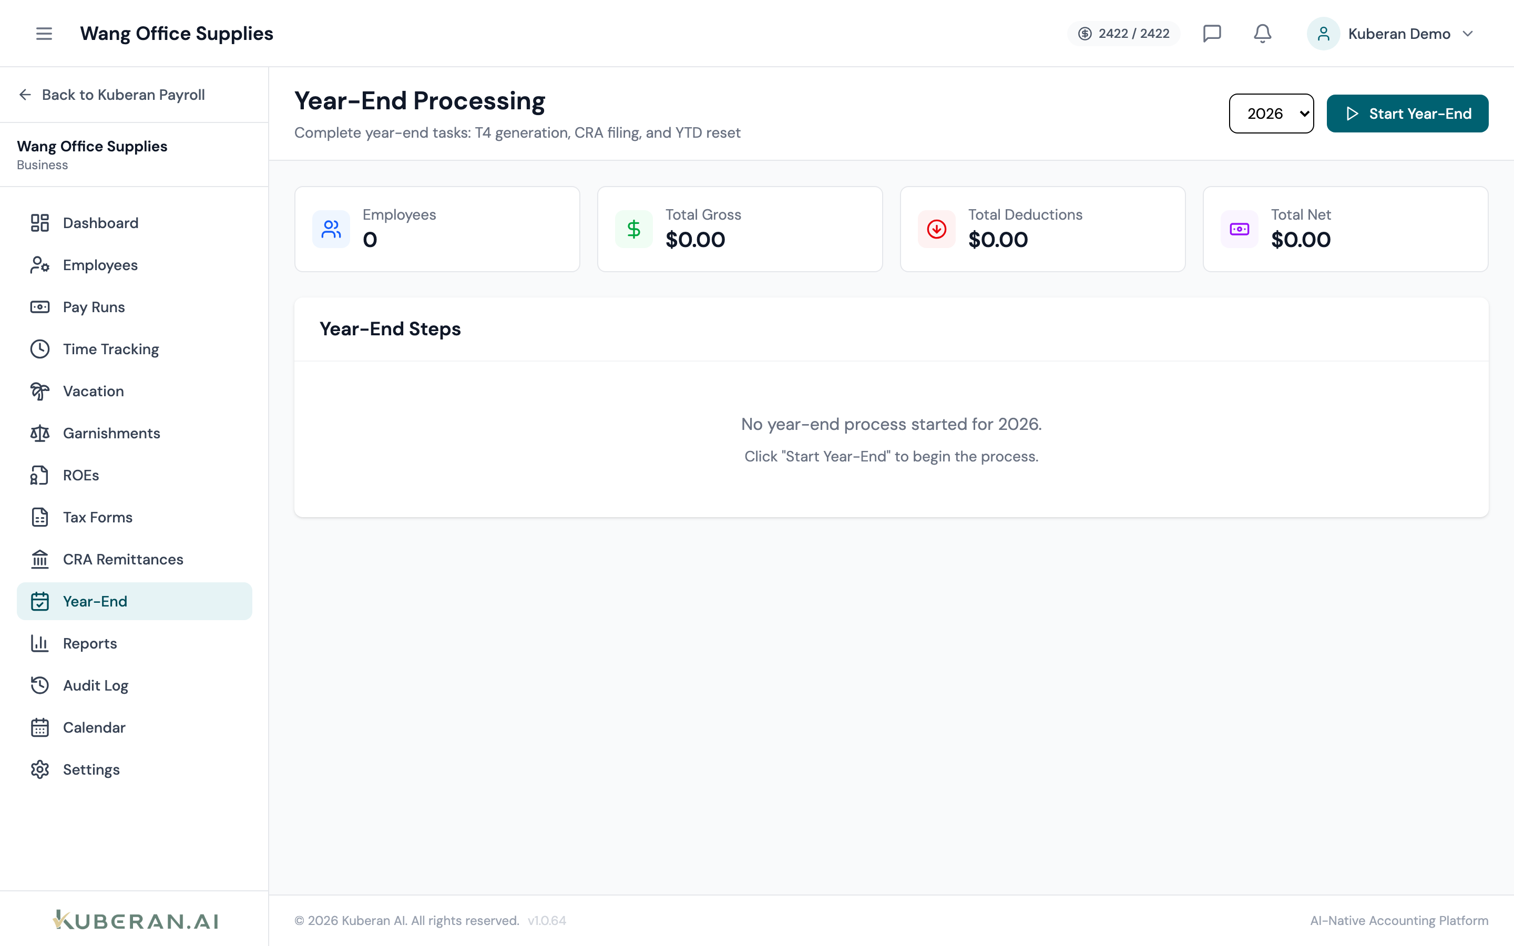
Task: Click the Total Deductions down-arrow icon
Action: pyautogui.click(x=937, y=229)
